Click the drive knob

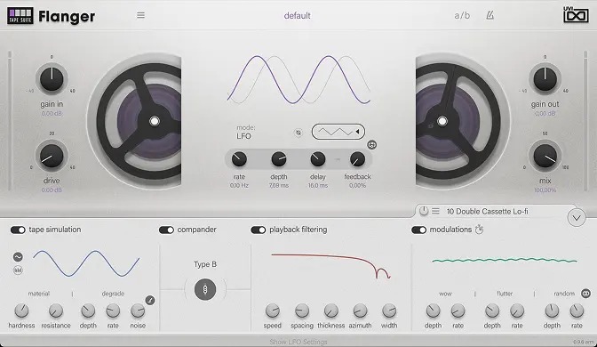[52, 156]
